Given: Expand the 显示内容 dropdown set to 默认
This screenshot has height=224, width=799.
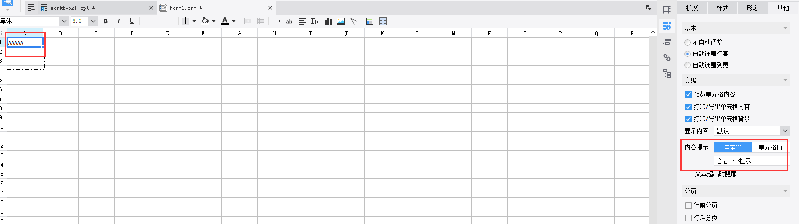Looking at the screenshot, I should (785, 131).
